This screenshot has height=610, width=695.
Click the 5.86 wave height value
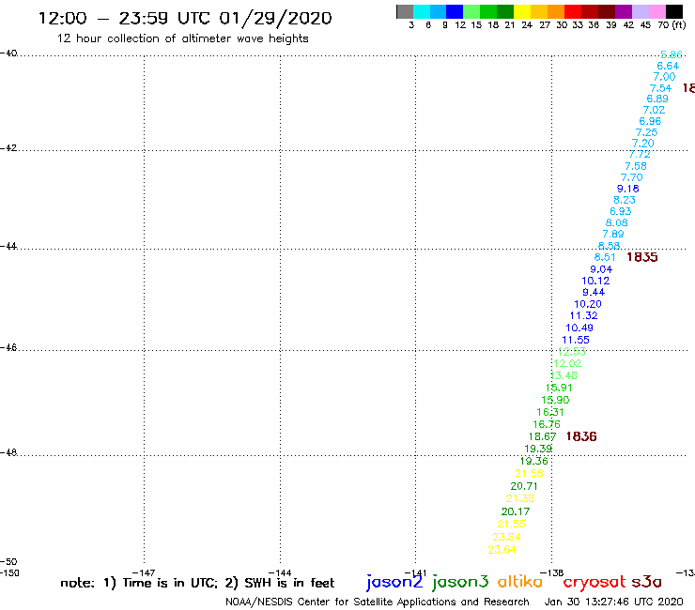(672, 54)
